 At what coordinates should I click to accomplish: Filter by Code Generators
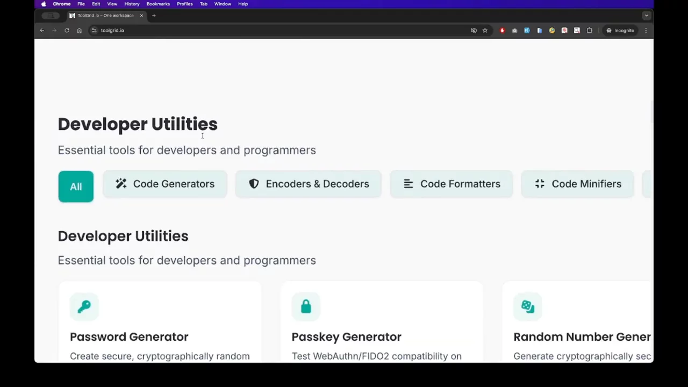pos(165,184)
